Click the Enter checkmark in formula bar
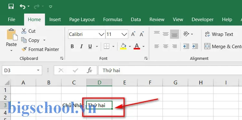 (75, 71)
